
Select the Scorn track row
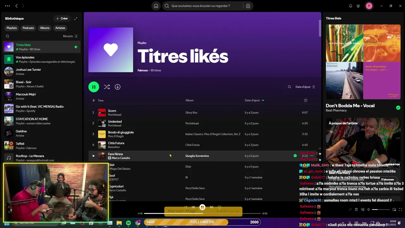point(202,113)
